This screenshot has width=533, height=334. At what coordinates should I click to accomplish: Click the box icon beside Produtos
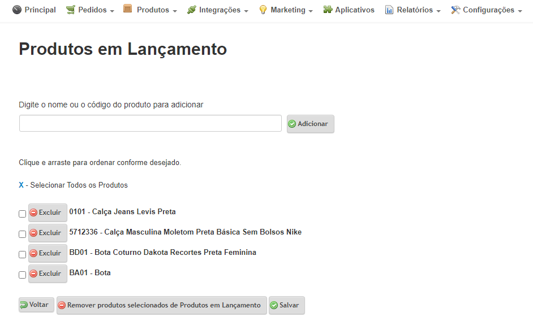pos(127,9)
